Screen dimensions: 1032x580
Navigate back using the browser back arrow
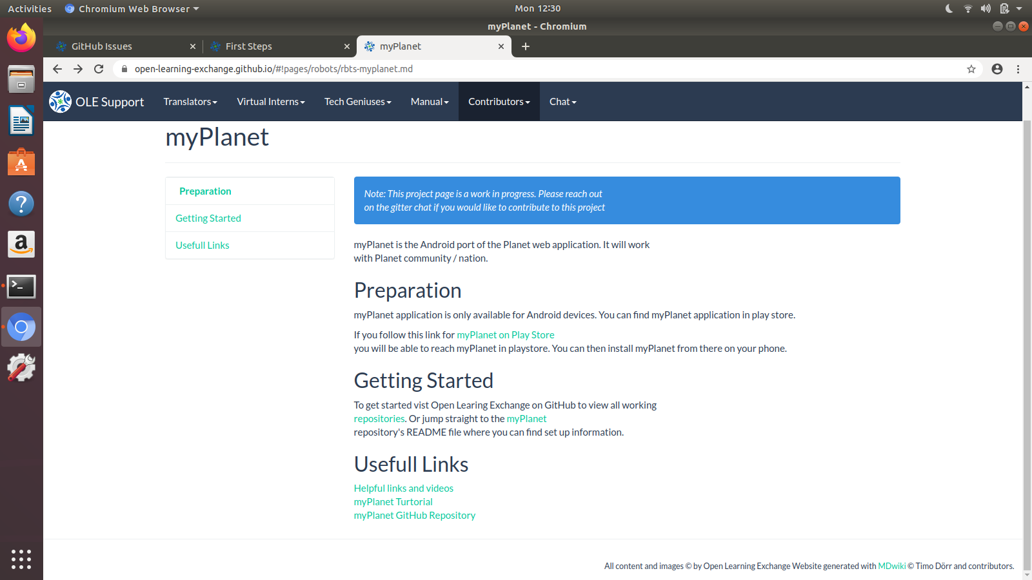coord(57,69)
